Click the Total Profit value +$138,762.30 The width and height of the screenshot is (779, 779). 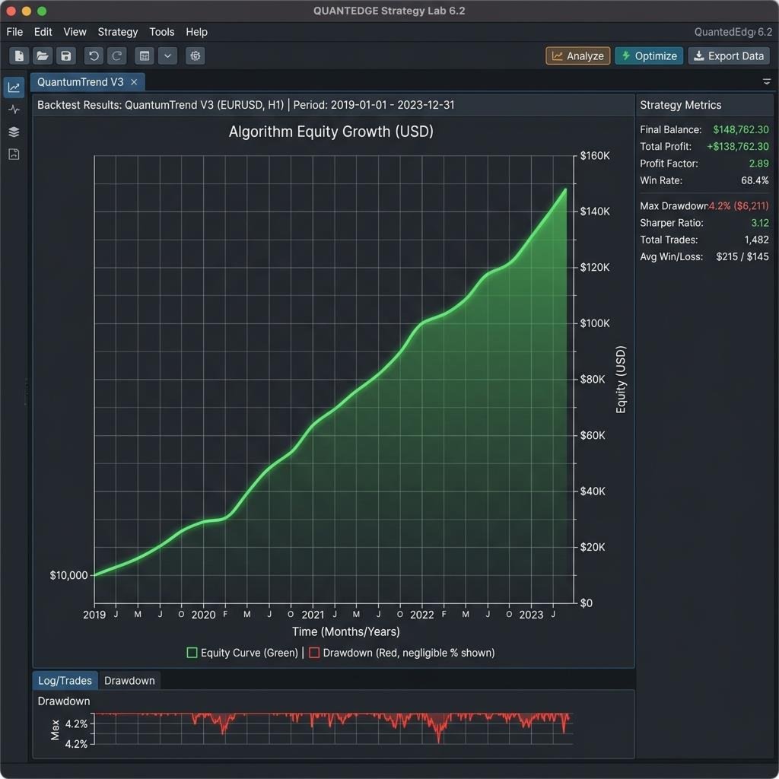(x=738, y=147)
